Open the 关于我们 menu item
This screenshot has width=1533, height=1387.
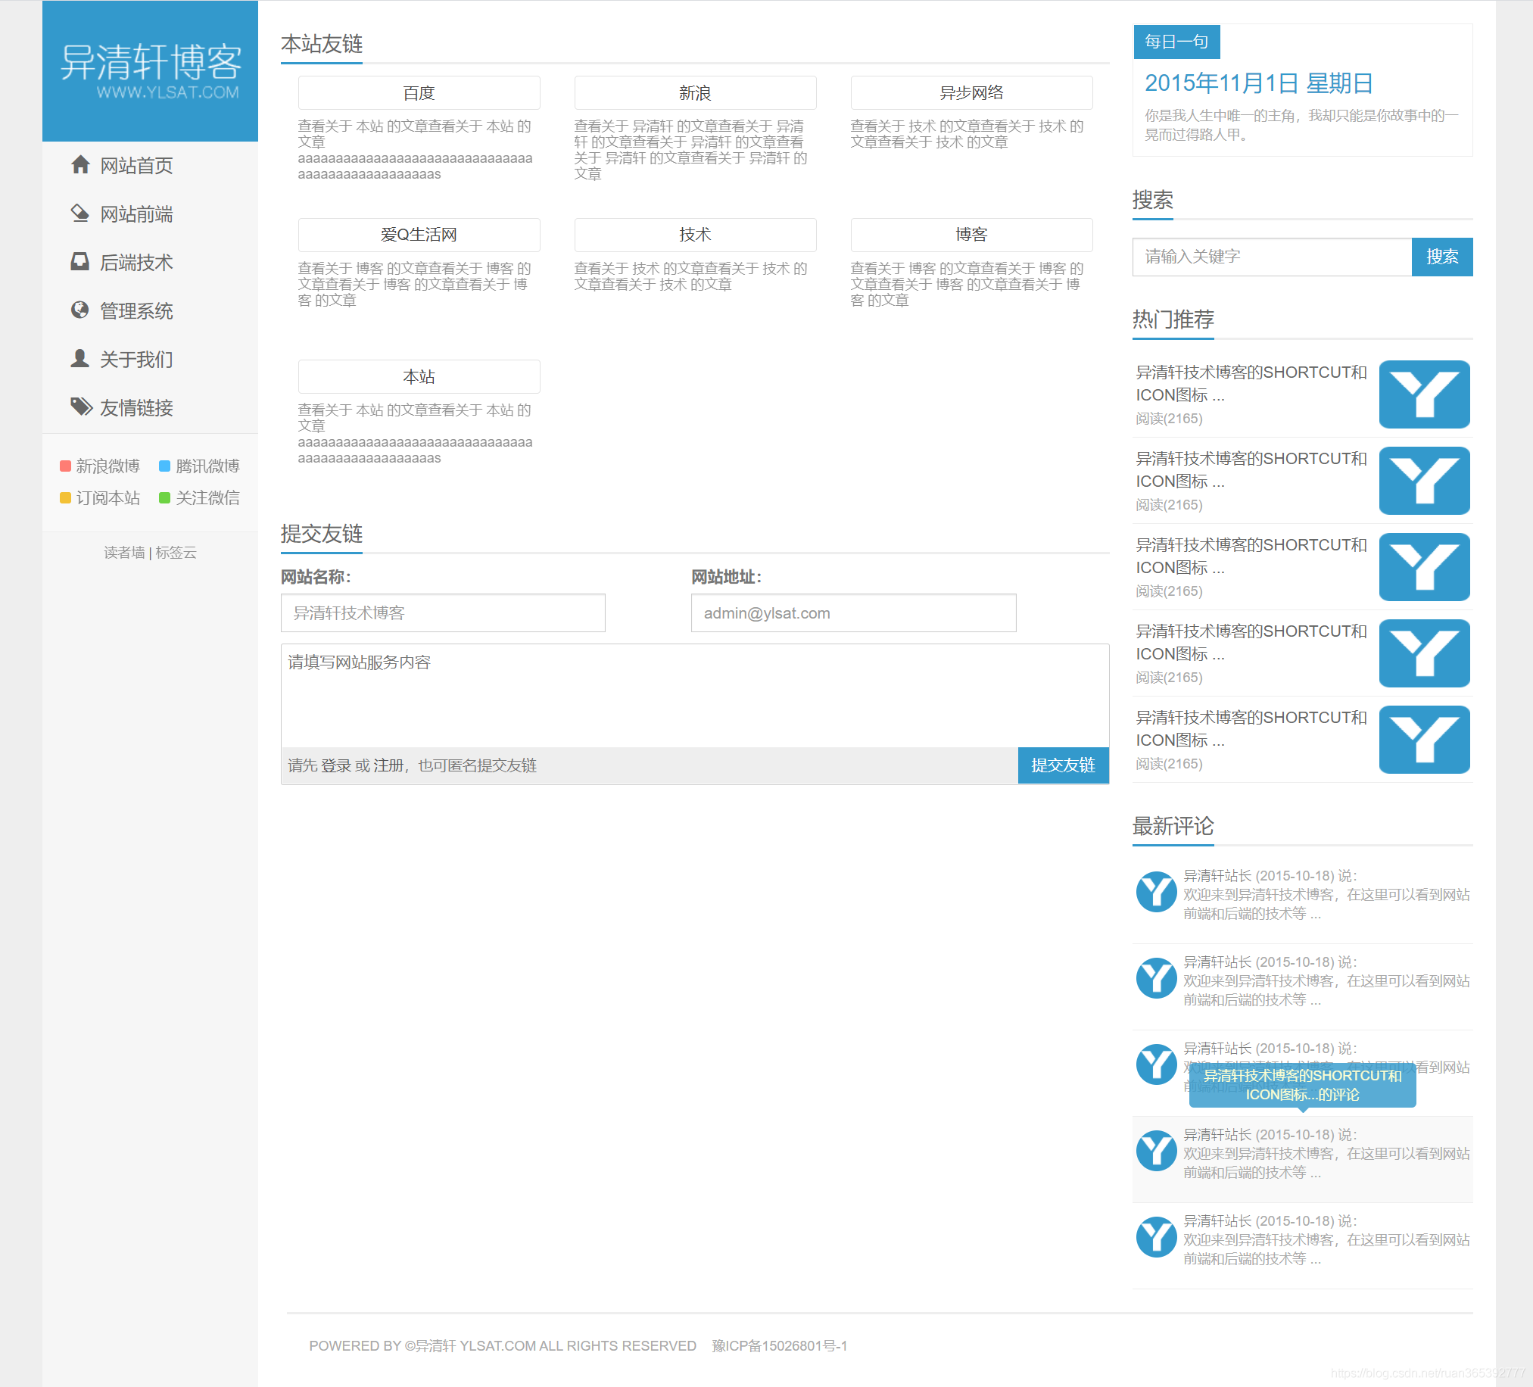point(136,360)
